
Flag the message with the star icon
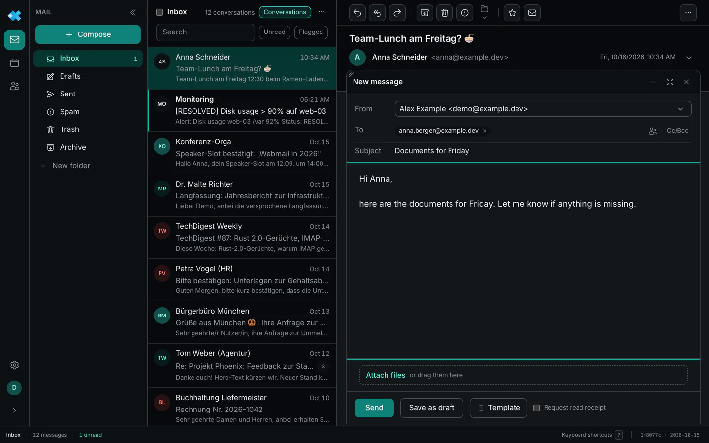point(512,13)
